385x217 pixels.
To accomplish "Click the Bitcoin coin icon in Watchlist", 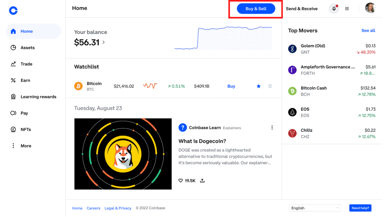I will click(x=78, y=86).
